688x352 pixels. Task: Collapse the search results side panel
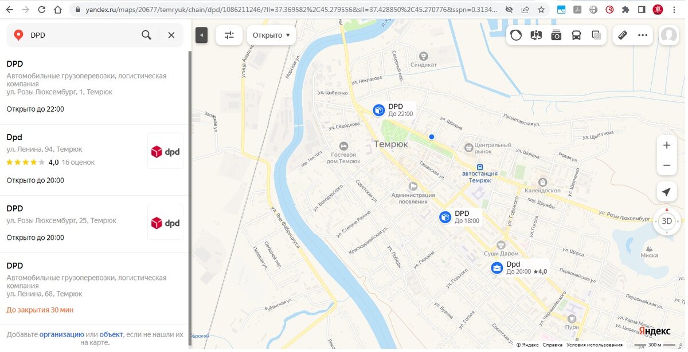pyautogui.click(x=201, y=35)
